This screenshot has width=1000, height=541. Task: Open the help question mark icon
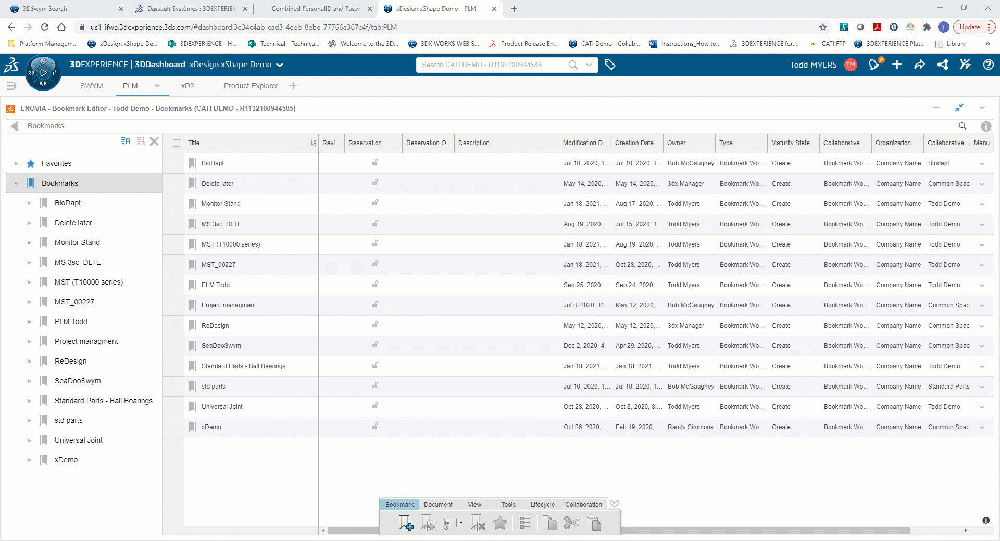pos(988,65)
